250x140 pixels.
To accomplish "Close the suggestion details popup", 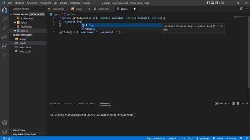I will pyautogui.click(x=222, y=26).
